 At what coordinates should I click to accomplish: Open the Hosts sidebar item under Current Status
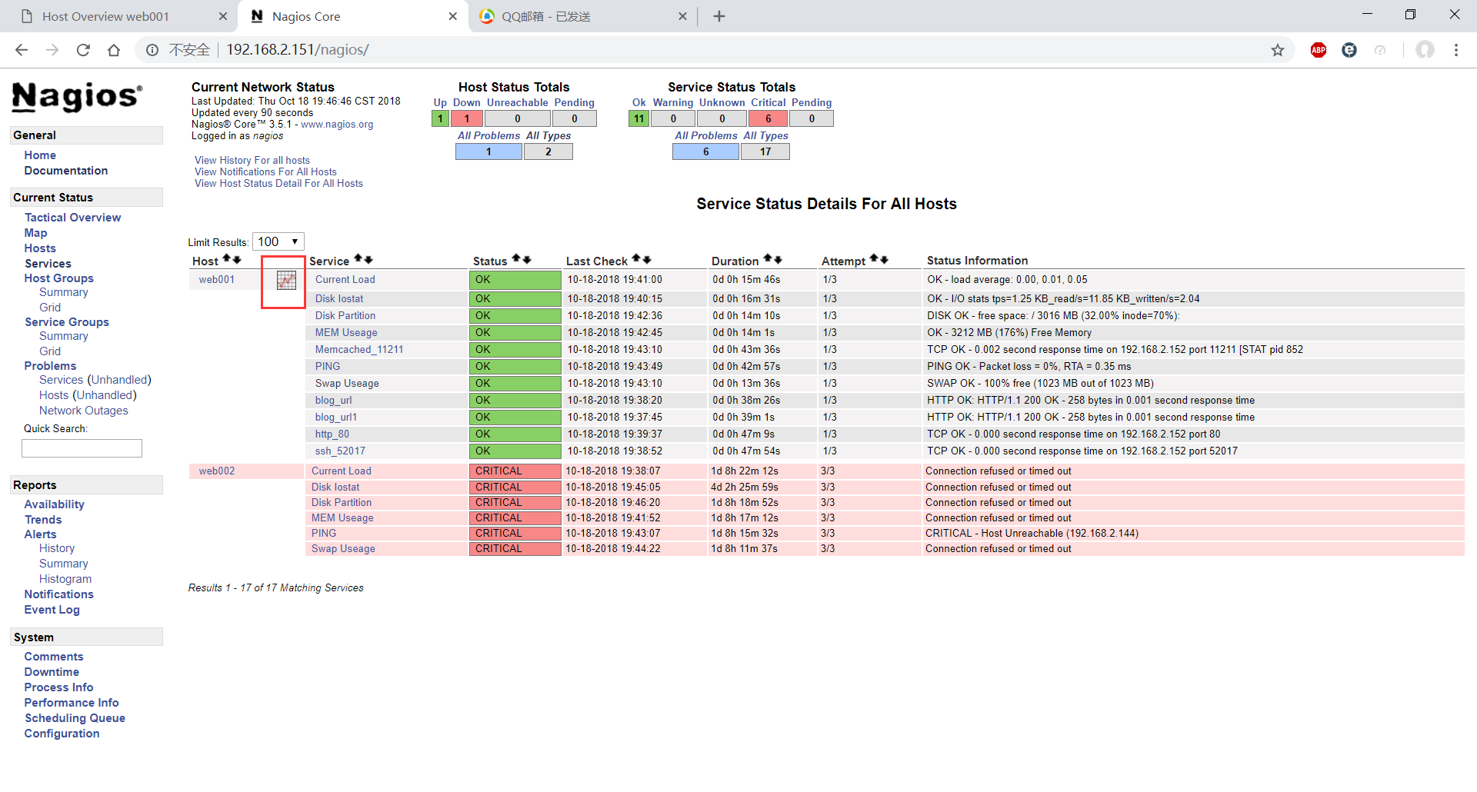click(x=40, y=248)
